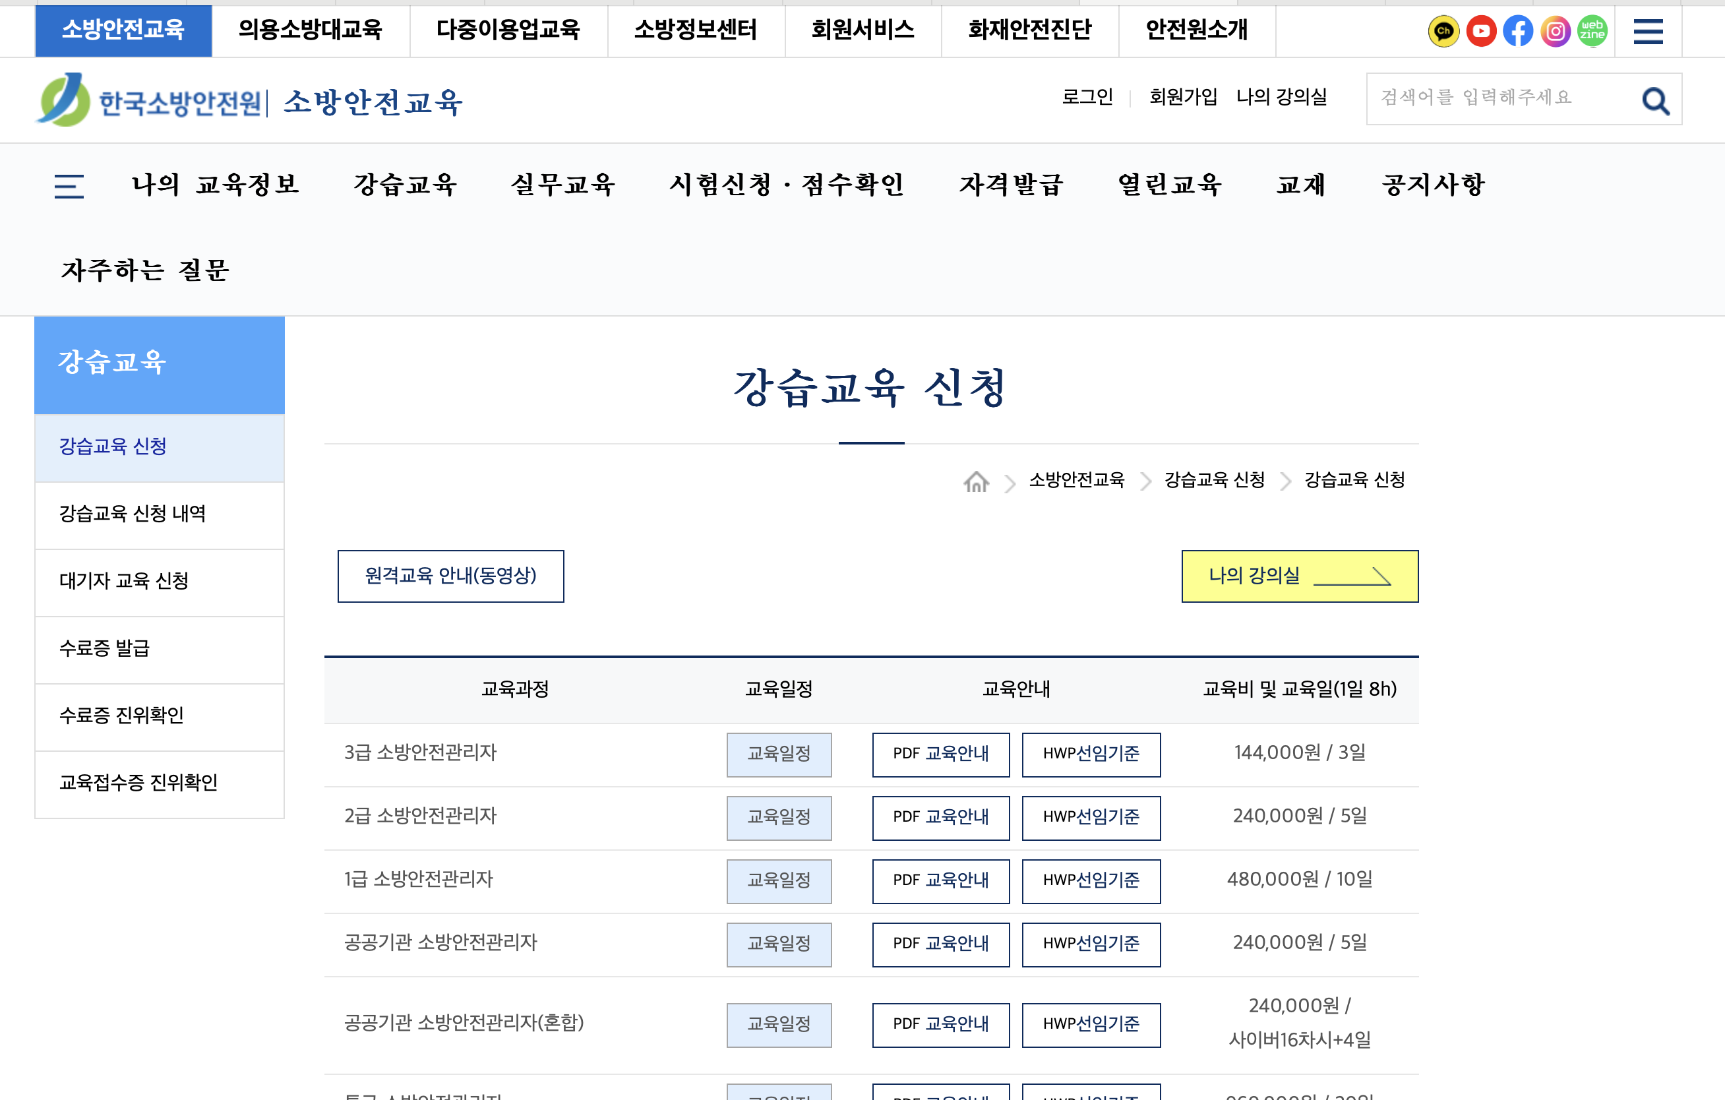The height and width of the screenshot is (1100, 1725).
Task: Open PDF 교육안내 for 2급 소방안전관리자
Action: [x=940, y=818]
